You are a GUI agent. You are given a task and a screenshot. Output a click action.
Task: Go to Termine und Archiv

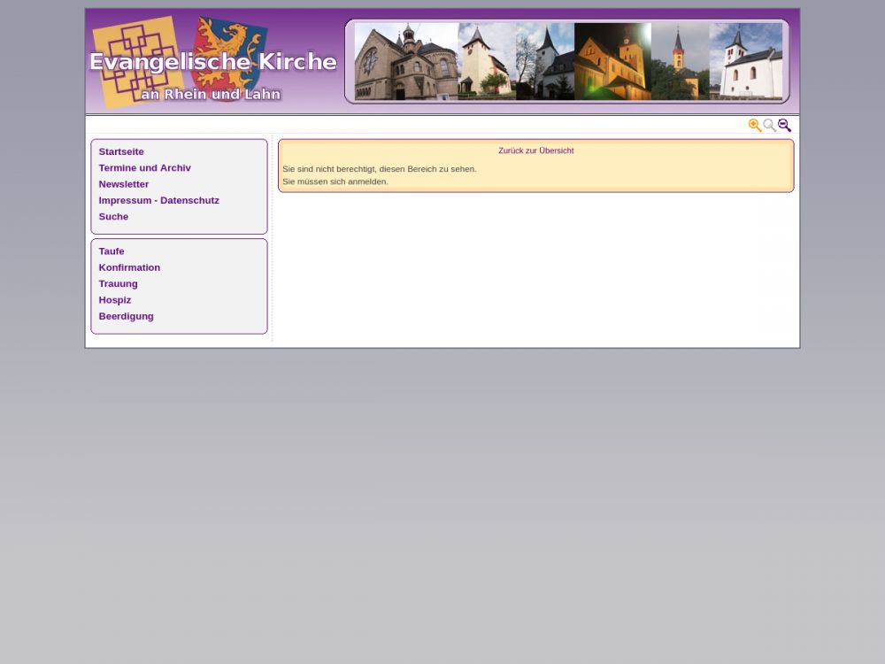144,168
